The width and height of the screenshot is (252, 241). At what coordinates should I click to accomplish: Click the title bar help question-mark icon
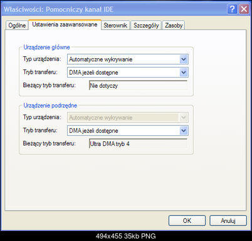point(232,9)
